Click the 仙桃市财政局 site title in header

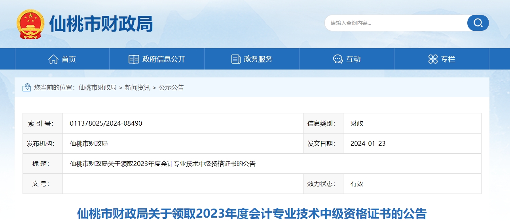click(x=101, y=24)
